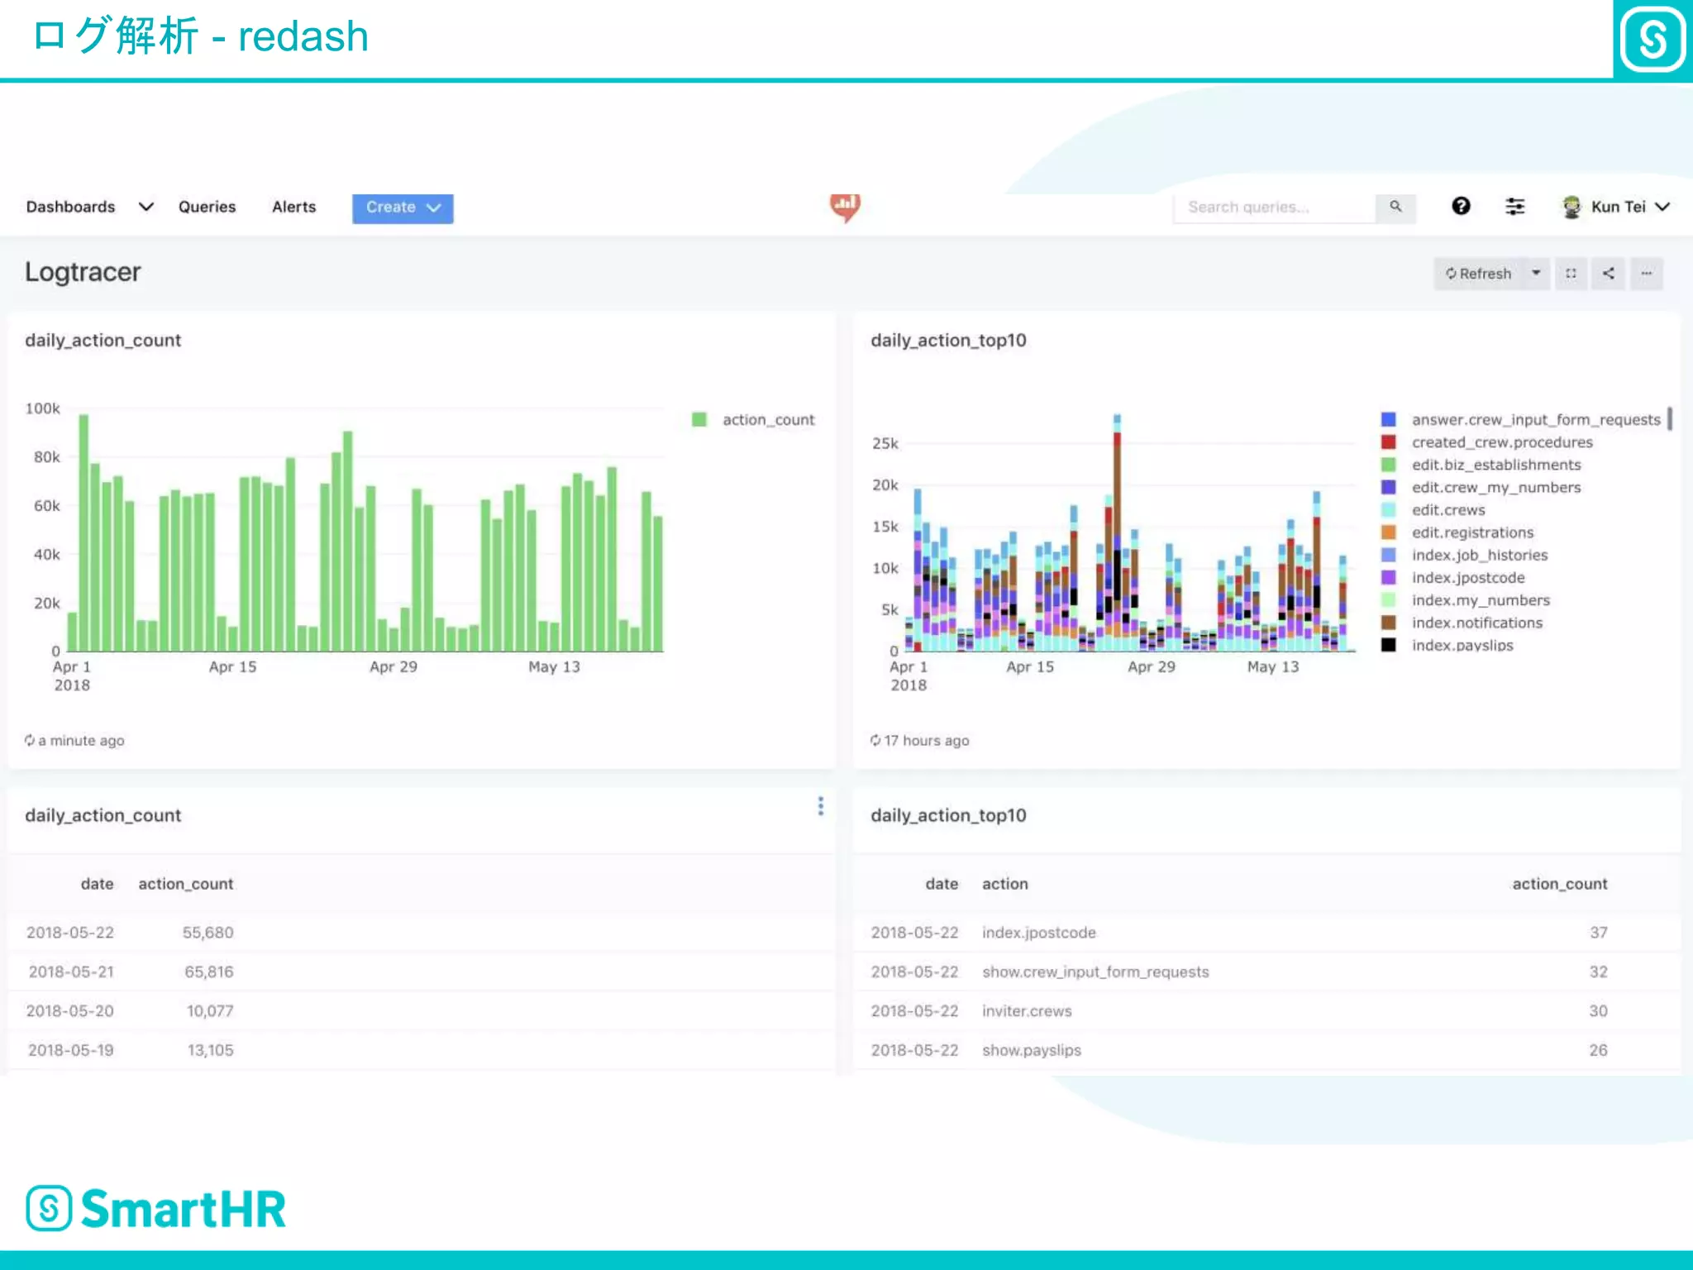The image size is (1693, 1270).
Task: Click the share dashboard icon
Action: tap(1608, 274)
